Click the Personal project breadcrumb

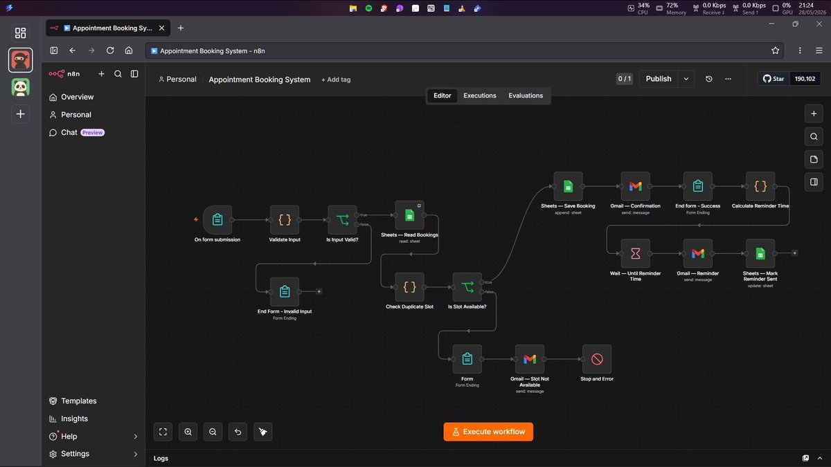tap(177, 80)
